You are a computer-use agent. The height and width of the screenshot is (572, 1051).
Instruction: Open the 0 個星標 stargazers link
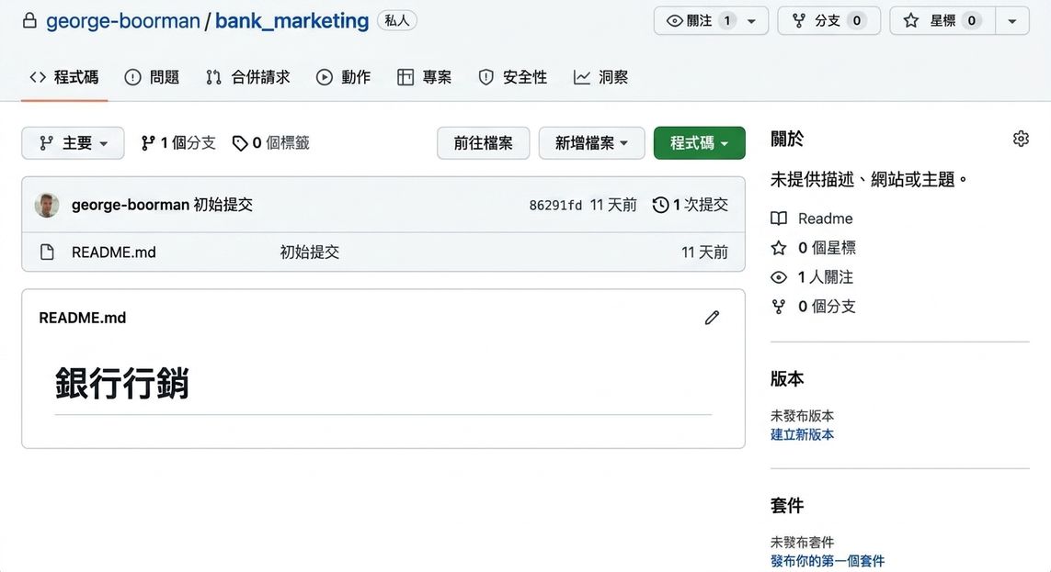[x=827, y=248]
